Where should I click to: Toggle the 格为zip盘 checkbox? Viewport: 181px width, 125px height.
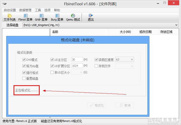[x=24, y=66]
